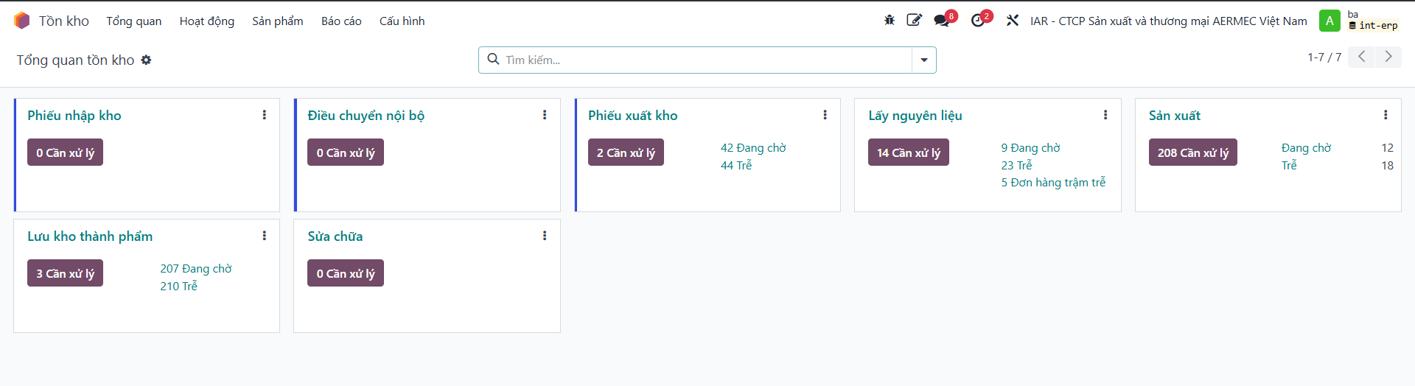Open the Cấu hình menu

(402, 21)
